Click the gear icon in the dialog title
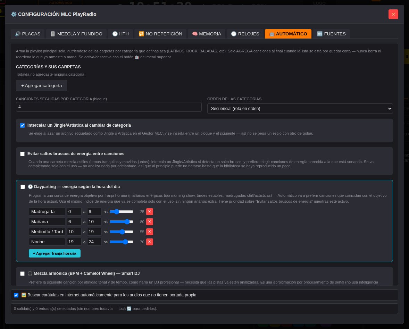Image resolution: width=409 pixels, height=329 pixels. click(x=14, y=14)
